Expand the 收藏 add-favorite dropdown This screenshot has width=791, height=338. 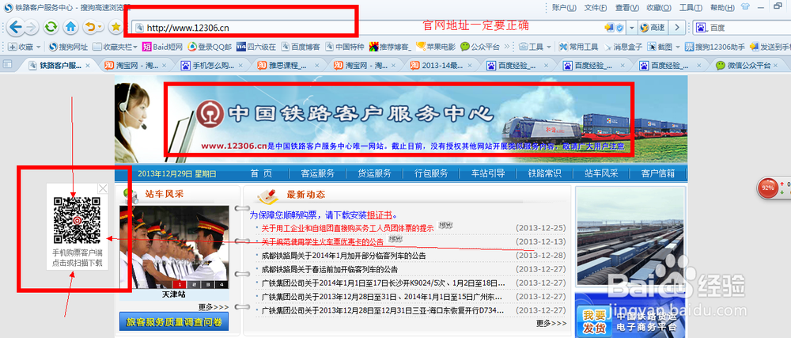(37, 47)
